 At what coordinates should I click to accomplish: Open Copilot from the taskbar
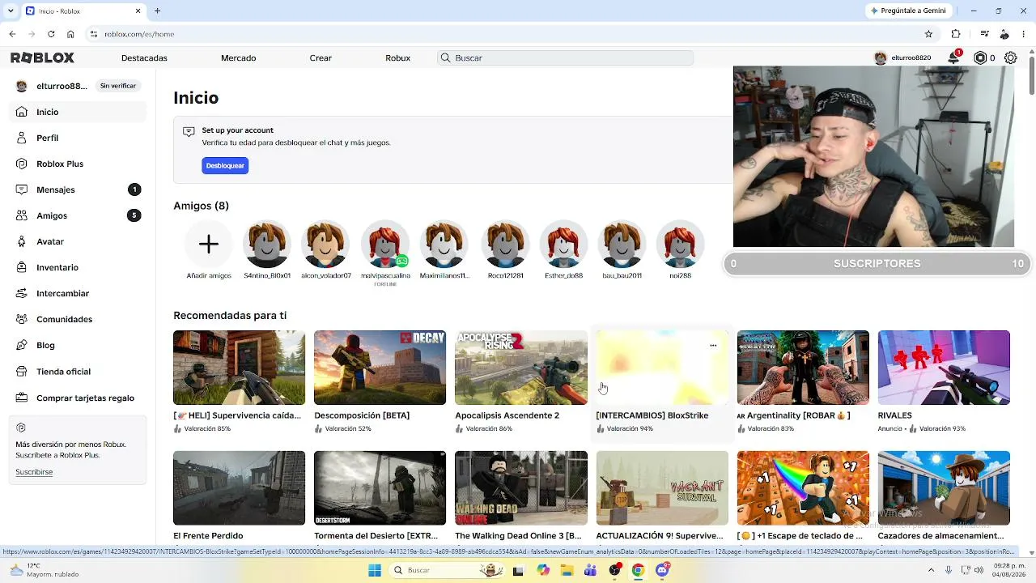click(x=543, y=570)
